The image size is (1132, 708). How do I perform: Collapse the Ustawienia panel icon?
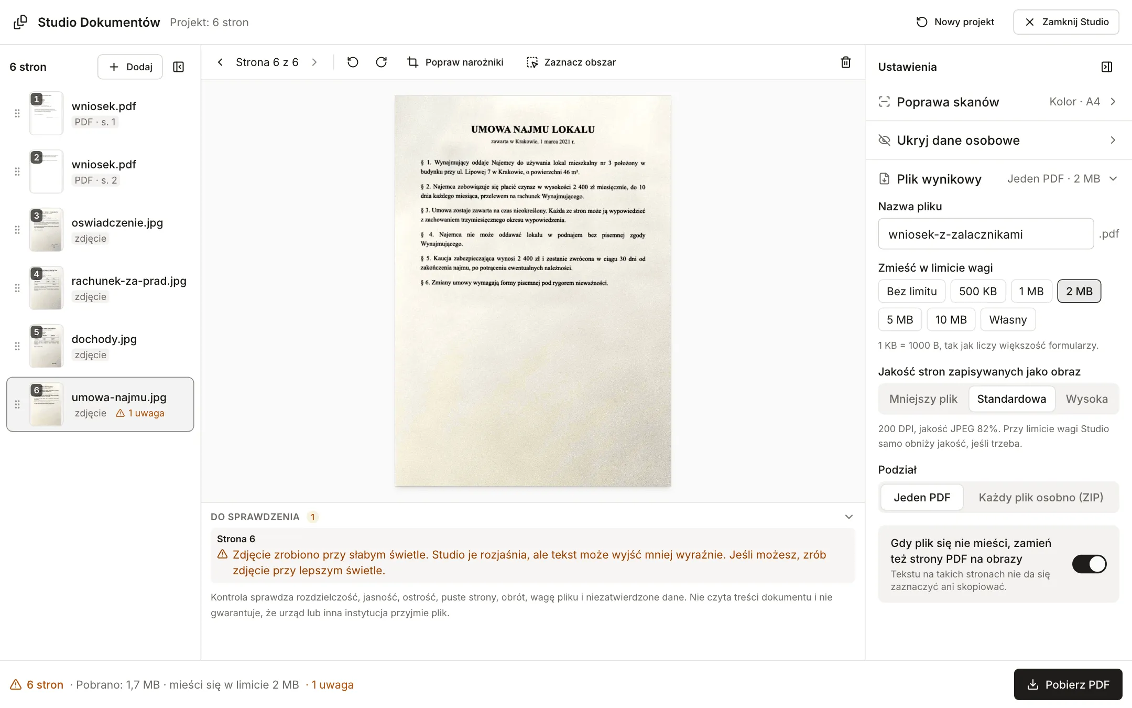[x=1107, y=67]
